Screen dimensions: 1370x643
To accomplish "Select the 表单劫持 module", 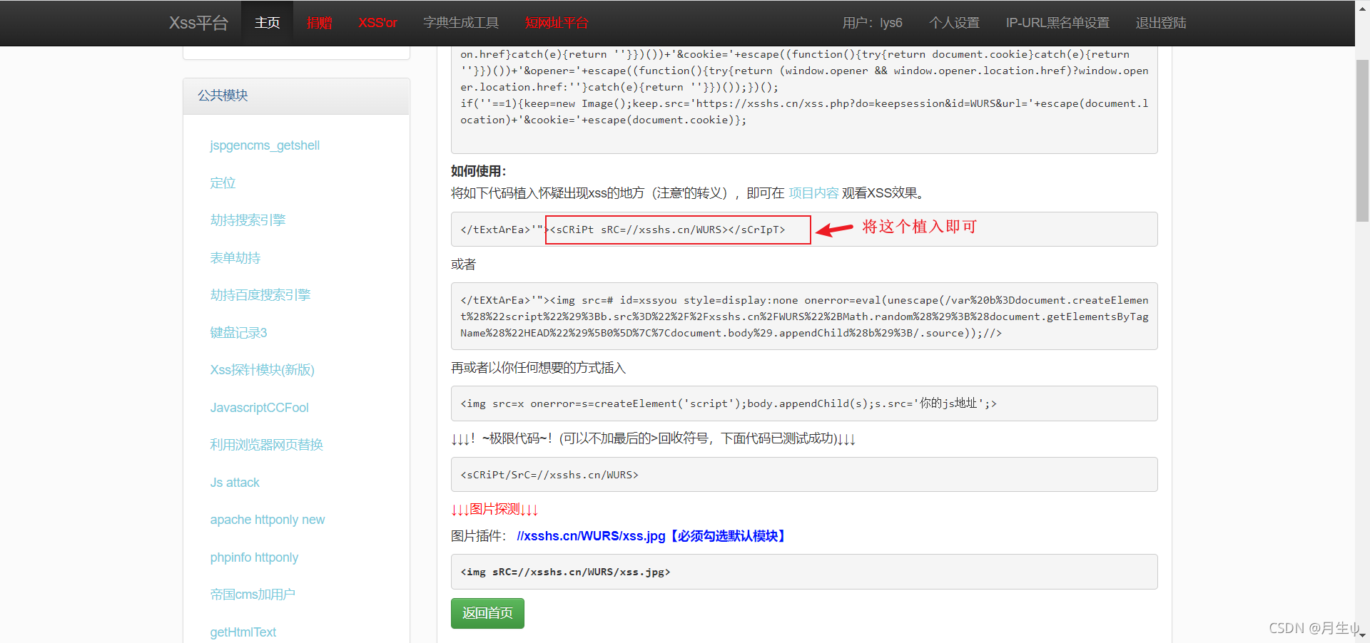I will 235,258.
